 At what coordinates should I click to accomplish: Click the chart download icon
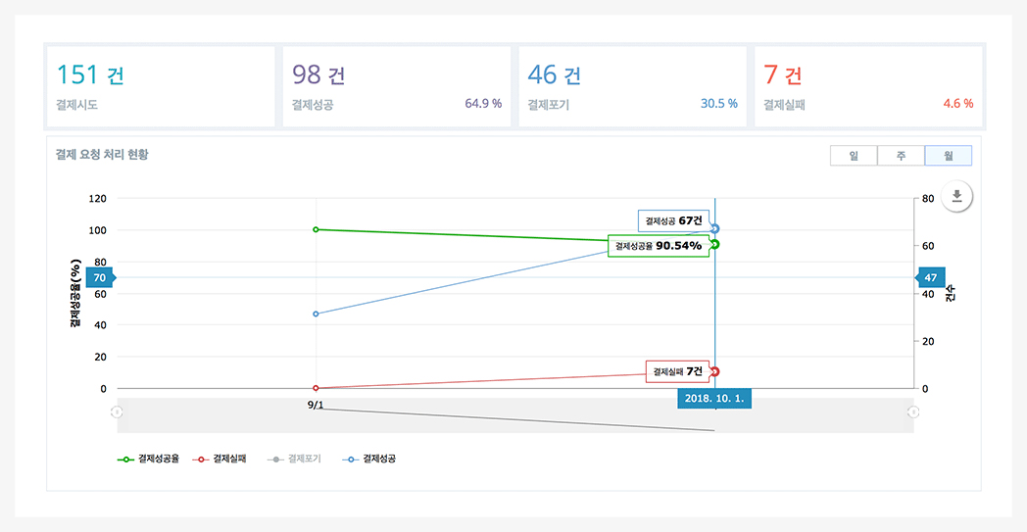point(956,197)
